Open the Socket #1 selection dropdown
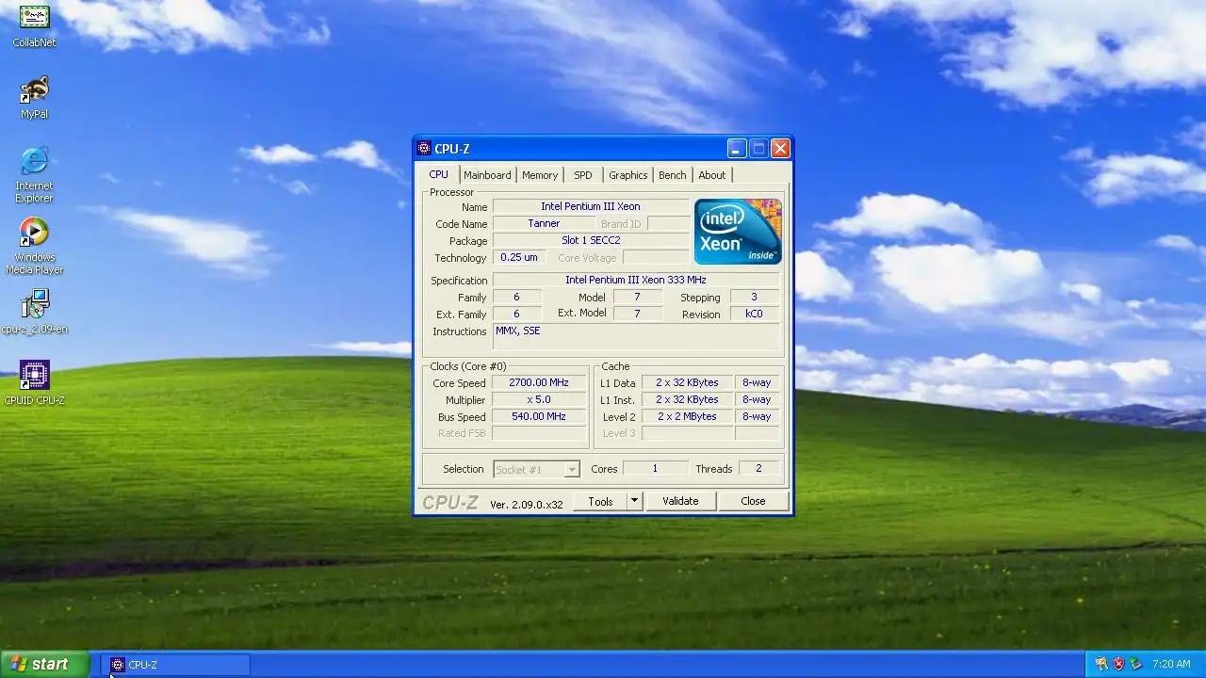 point(536,469)
